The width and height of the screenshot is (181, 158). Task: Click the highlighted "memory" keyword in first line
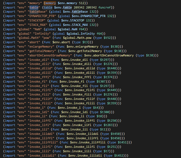point(51,3)
